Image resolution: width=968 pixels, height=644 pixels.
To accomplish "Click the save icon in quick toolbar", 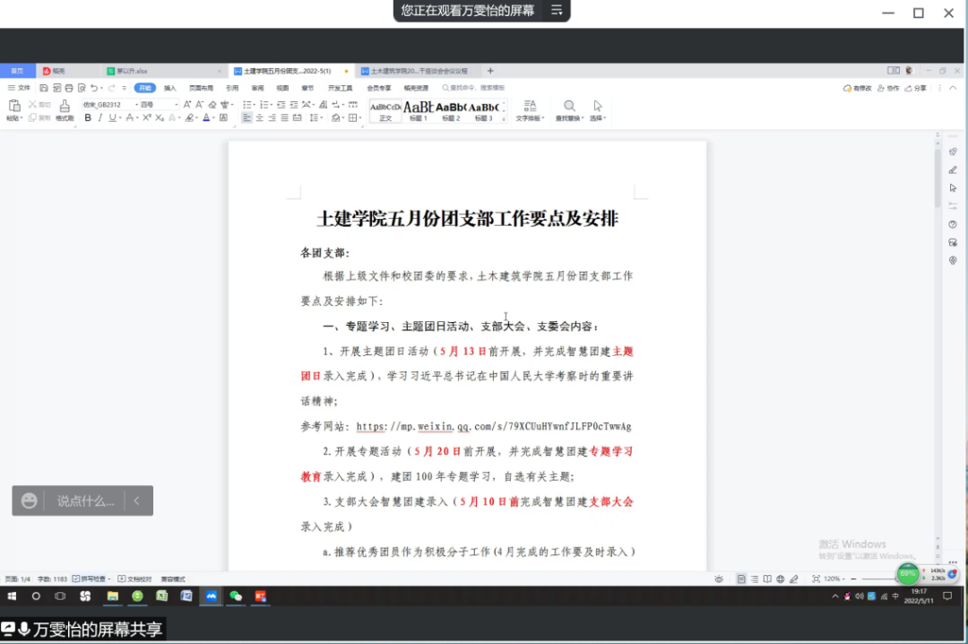I will 44,88.
